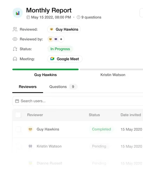This screenshot has width=143, height=175.
Task: Click the calendar icon beside May 15 2022
Action: [x=28, y=17]
